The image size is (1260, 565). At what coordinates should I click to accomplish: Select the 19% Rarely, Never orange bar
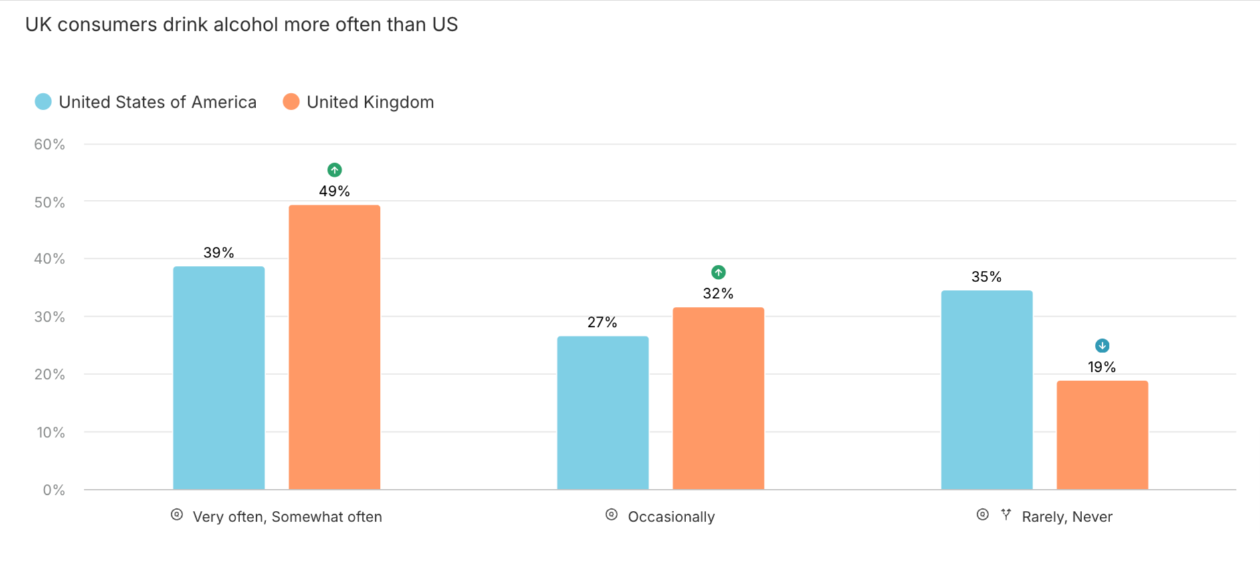coord(1102,435)
